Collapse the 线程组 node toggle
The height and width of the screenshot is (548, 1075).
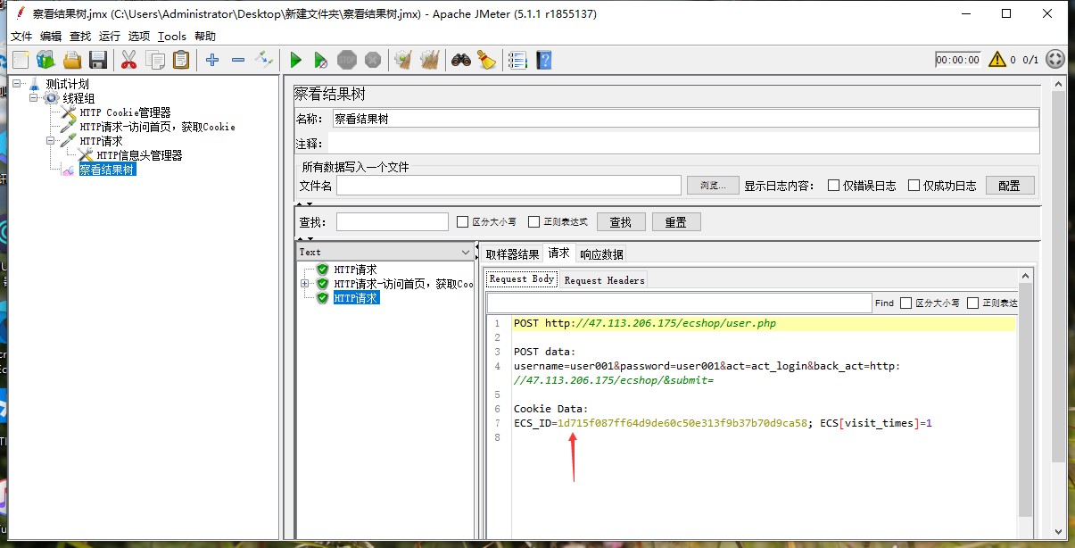(34, 98)
